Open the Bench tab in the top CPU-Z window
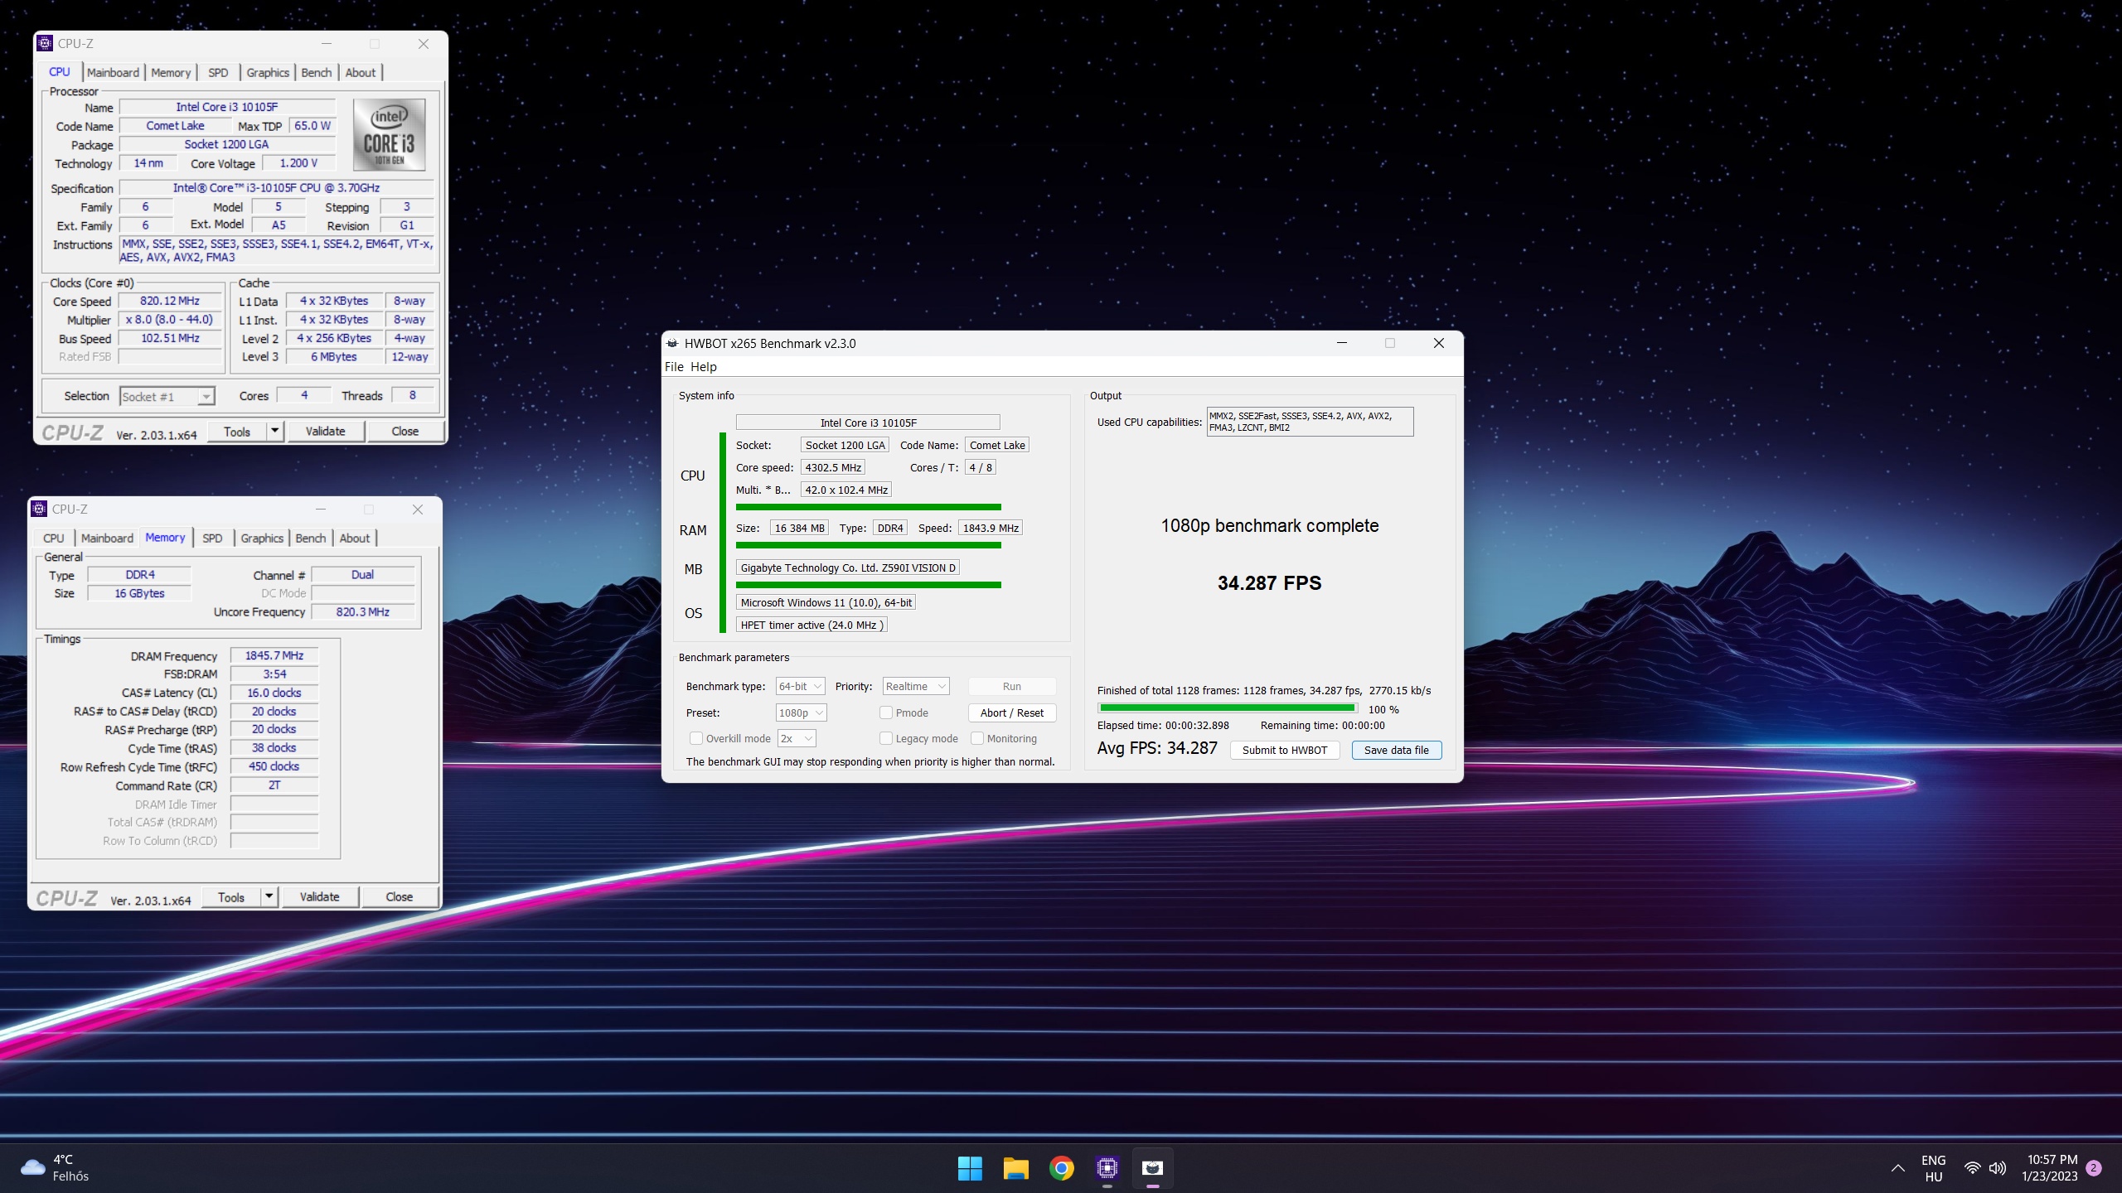Image resolution: width=2122 pixels, height=1193 pixels. coord(316,73)
